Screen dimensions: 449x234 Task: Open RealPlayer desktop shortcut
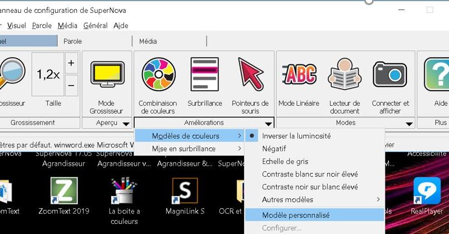pos(427,196)
